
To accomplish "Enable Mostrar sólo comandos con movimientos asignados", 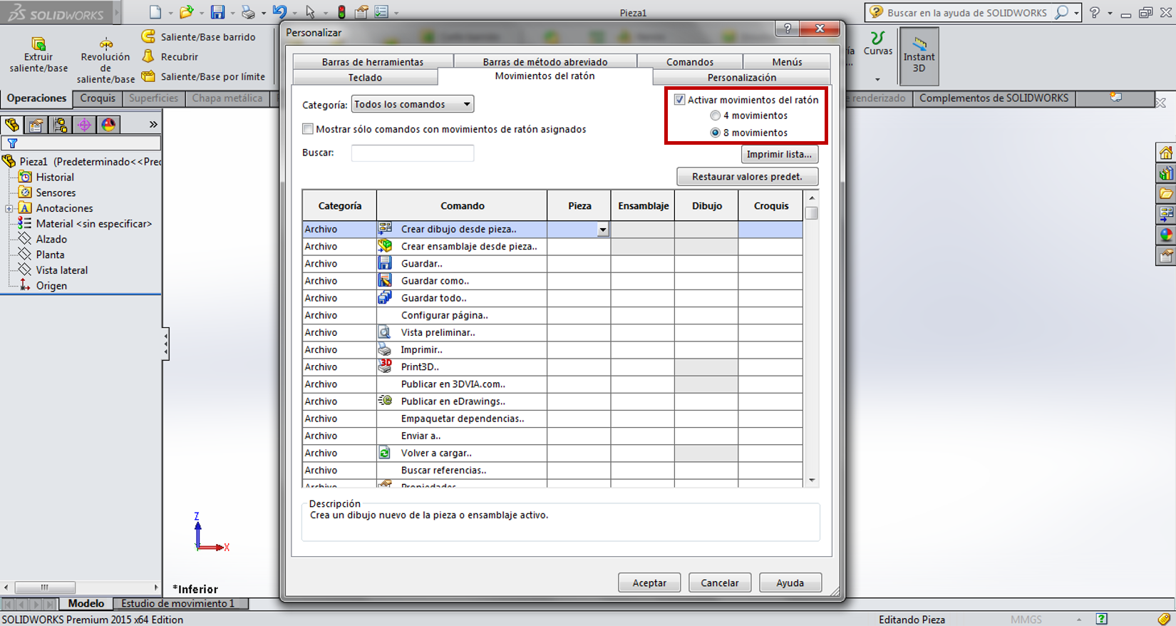I will point(308,129).
